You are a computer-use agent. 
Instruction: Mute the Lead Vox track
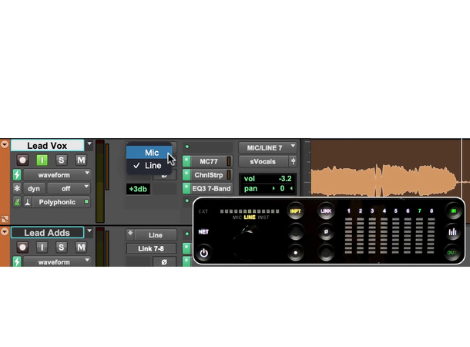pos(81,160)
